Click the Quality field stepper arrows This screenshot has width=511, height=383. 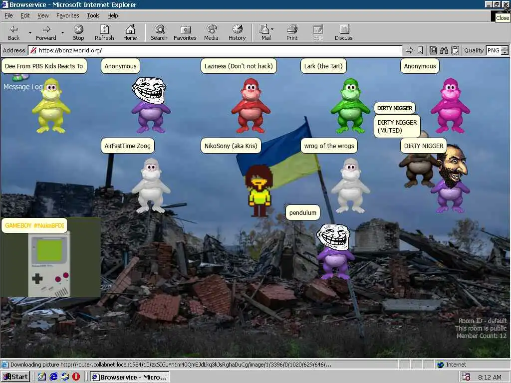pos(505,50)
